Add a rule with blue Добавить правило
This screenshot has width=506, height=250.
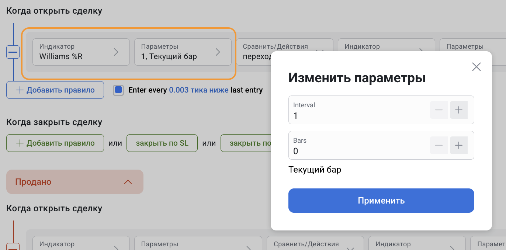click(x=55, y=90)
